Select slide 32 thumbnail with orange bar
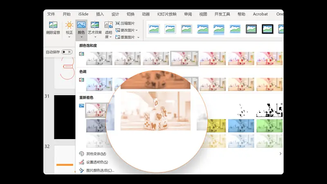The image size is (327, 184). [65, 159]
